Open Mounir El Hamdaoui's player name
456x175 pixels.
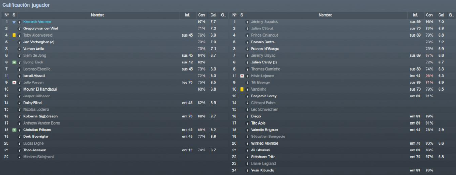click(x=40, y=89)
